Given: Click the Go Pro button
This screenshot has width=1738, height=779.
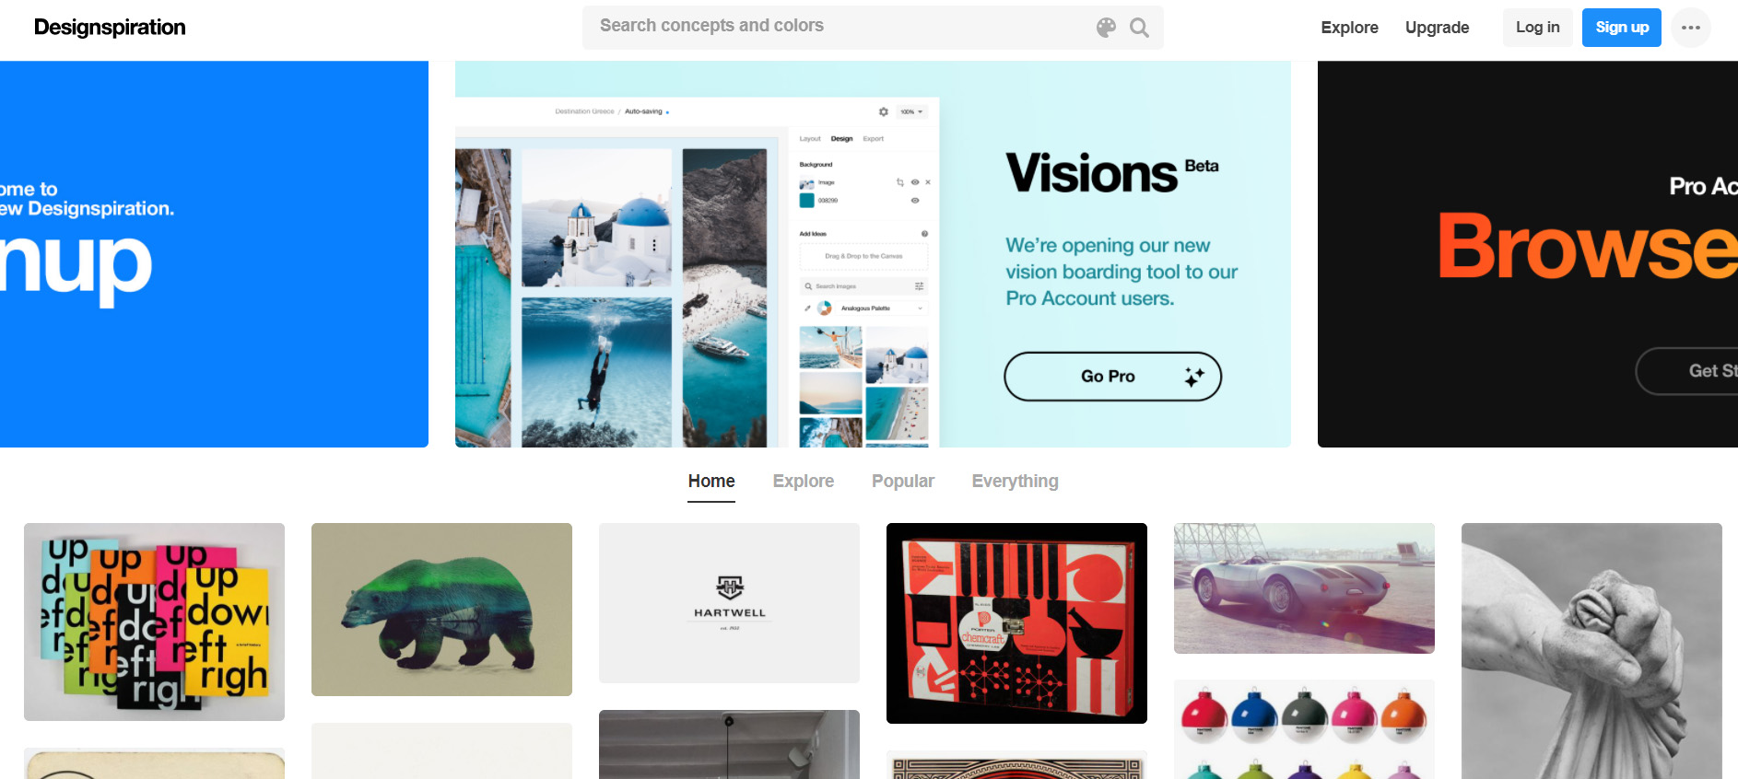Looking at the screenshot, I should [x=1112, y=377].
